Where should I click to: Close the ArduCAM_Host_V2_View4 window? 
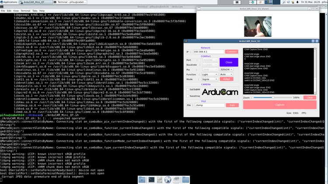pyautogui.click(x=317, y=9)
